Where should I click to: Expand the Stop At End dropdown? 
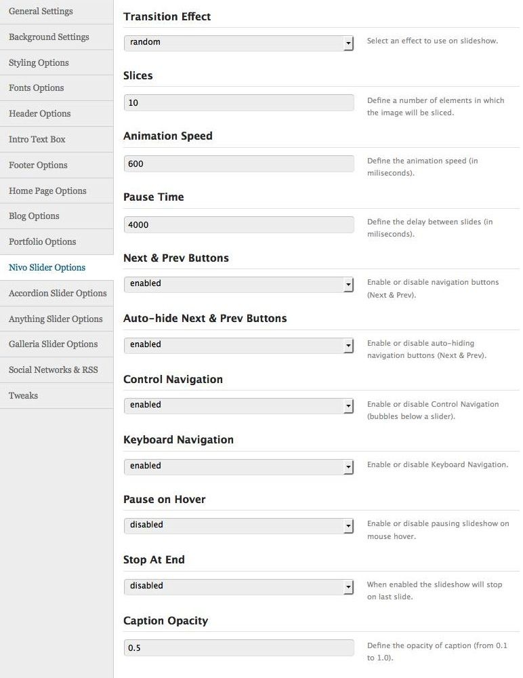pos(238,586)
